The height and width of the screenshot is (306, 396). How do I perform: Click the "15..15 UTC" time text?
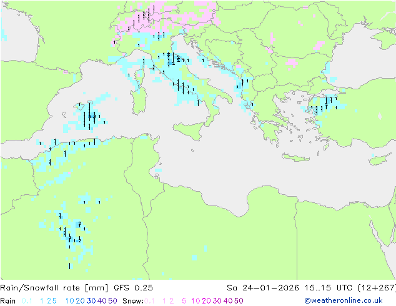coord(329,288)
